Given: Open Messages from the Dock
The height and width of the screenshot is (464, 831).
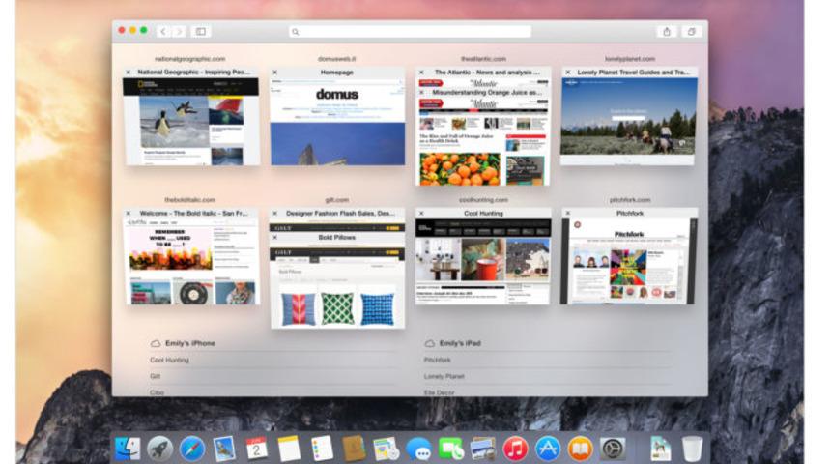Looking at the screenshot, I should (418, 449).
